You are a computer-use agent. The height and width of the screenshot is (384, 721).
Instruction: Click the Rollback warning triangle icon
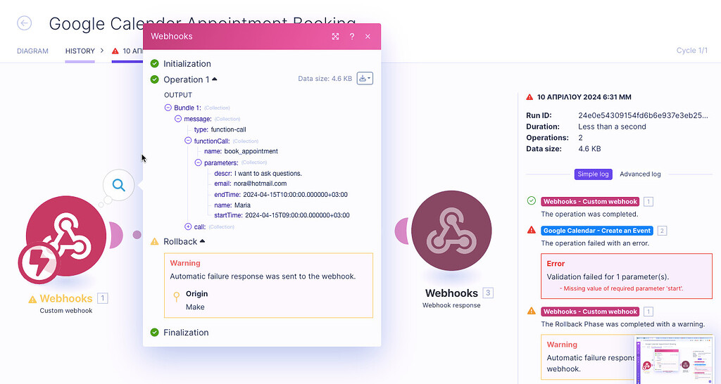coord(154,242)
